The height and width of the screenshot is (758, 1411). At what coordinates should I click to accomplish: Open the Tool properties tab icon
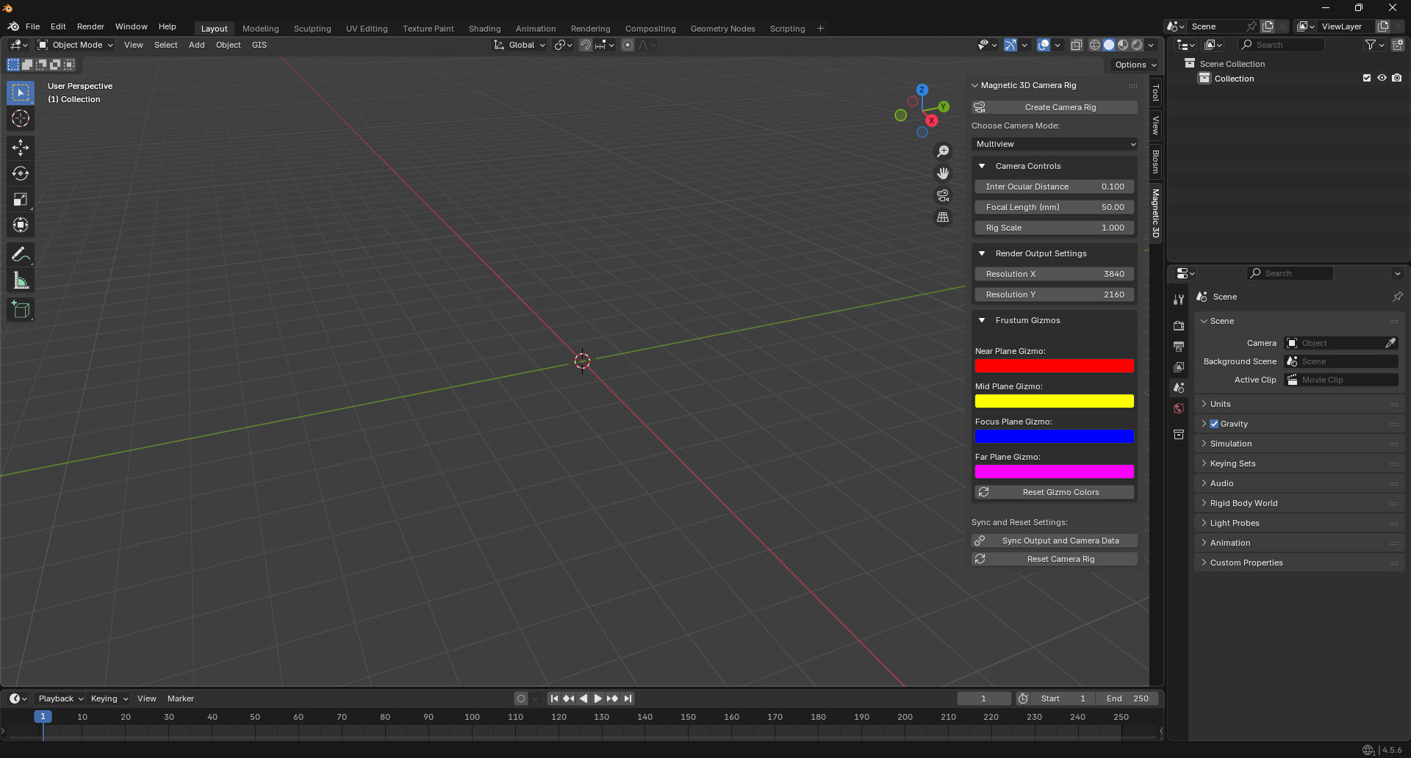[x=1179, y=300]
